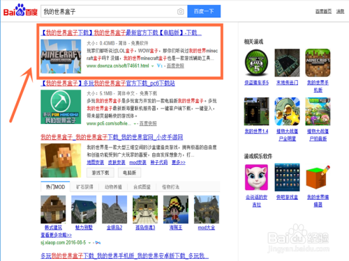Click 植物大战僵尸全明星 zombie icon
The image size is (349, 261).
[287, 111]
